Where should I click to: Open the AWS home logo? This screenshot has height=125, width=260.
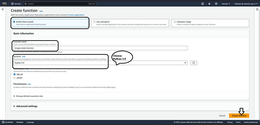(4, 4)
